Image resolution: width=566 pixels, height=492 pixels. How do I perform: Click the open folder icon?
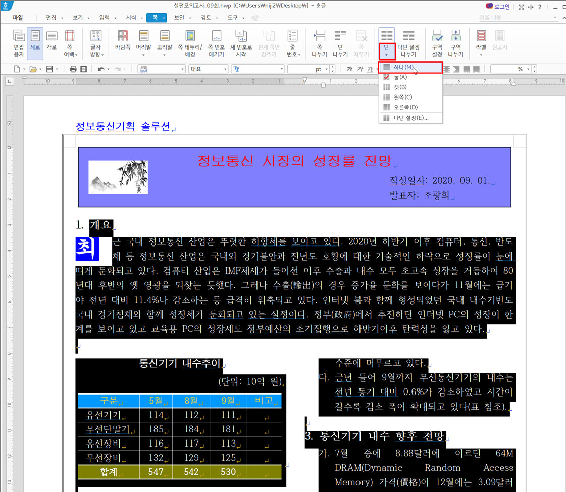[x=33, y=69]
